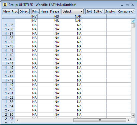Select the INV column header
This screenshot has width=137, height=125.
tap(26, 17)
